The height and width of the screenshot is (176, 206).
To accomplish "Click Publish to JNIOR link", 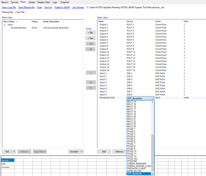I will point(62,7).
